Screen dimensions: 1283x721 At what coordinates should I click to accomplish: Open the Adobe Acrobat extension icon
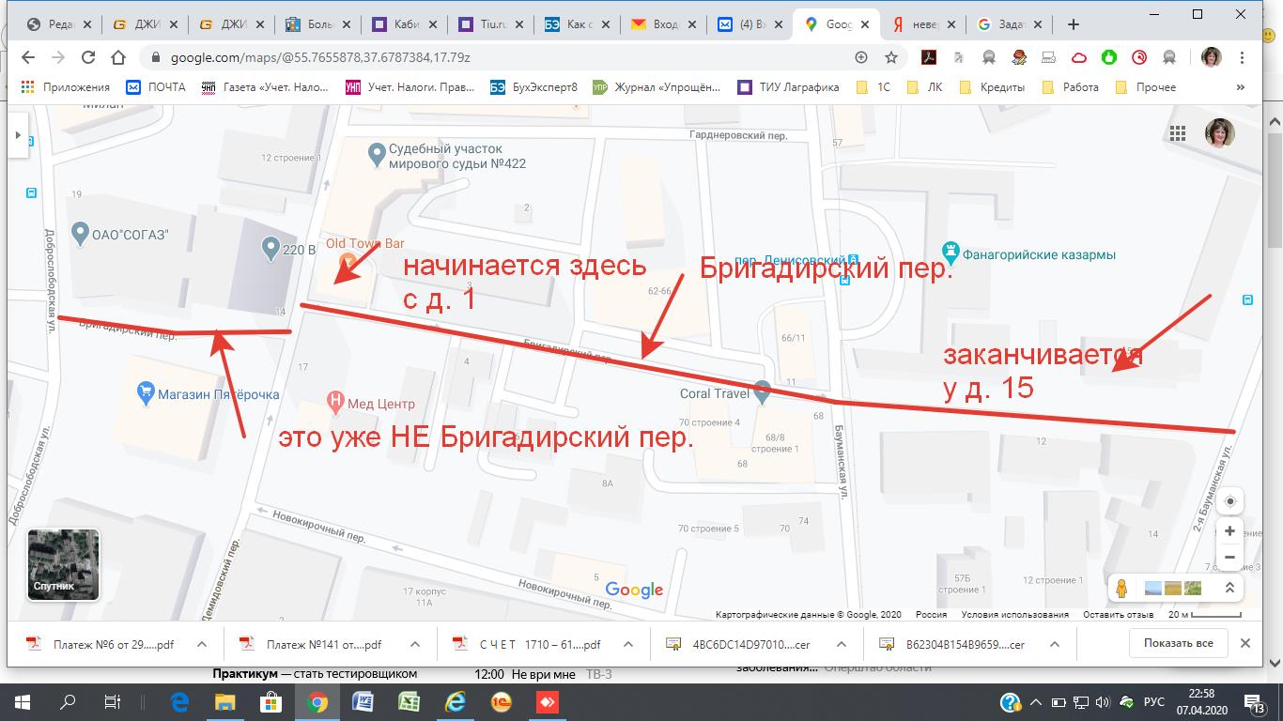928,57
